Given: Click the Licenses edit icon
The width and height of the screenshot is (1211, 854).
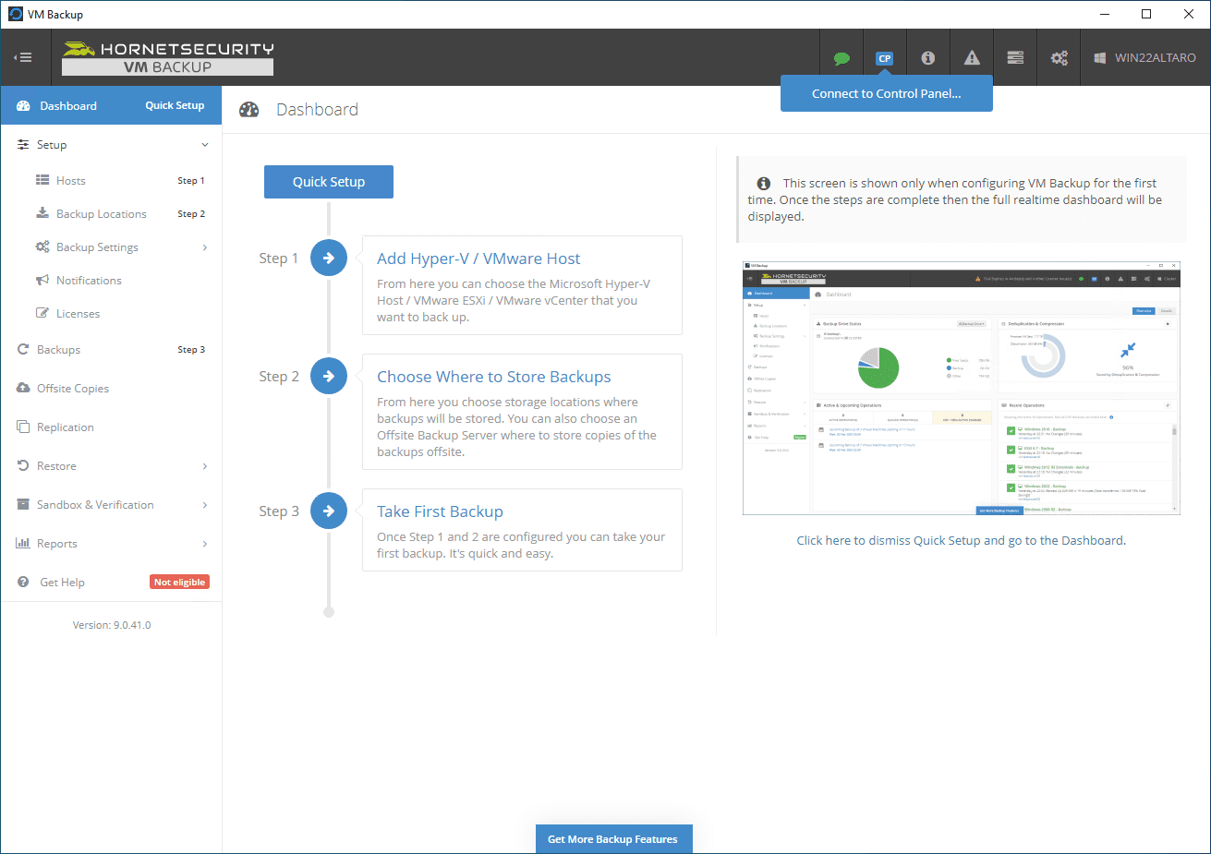Looking at the screenshot, I should point(42,313).
